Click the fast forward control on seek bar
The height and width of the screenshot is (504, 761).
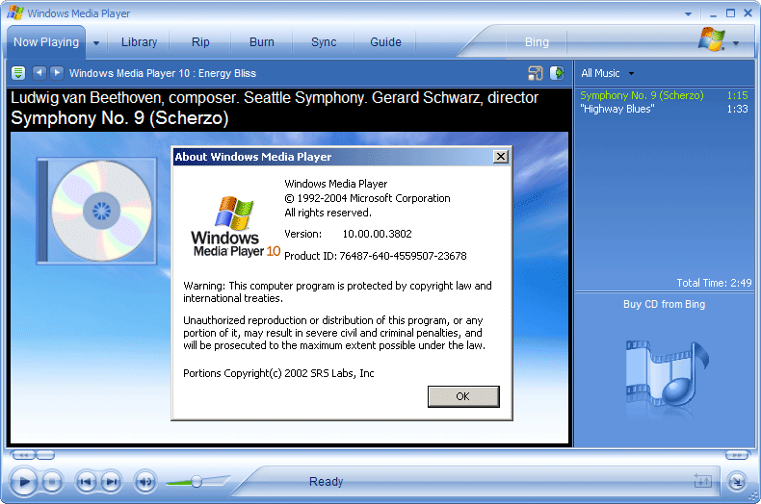[737, 455]
